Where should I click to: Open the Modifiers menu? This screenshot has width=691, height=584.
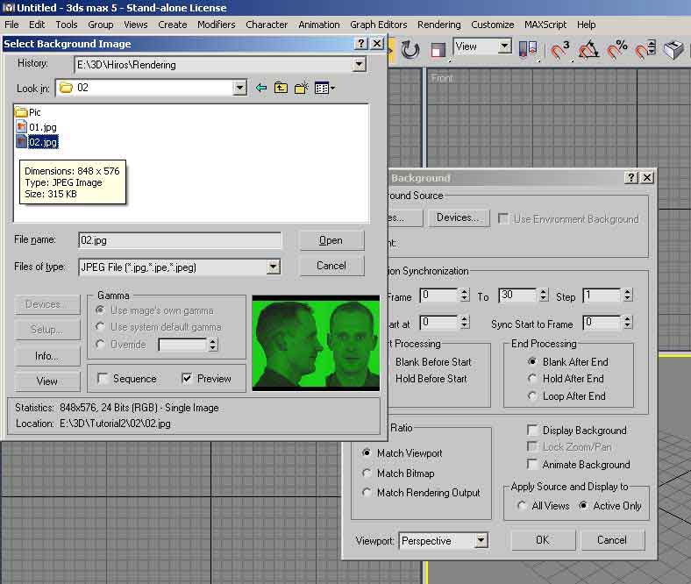point(217,25)
